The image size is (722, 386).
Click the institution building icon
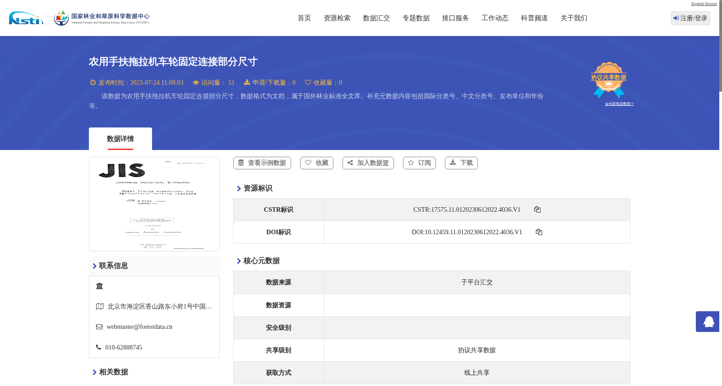tap(100, 286)
